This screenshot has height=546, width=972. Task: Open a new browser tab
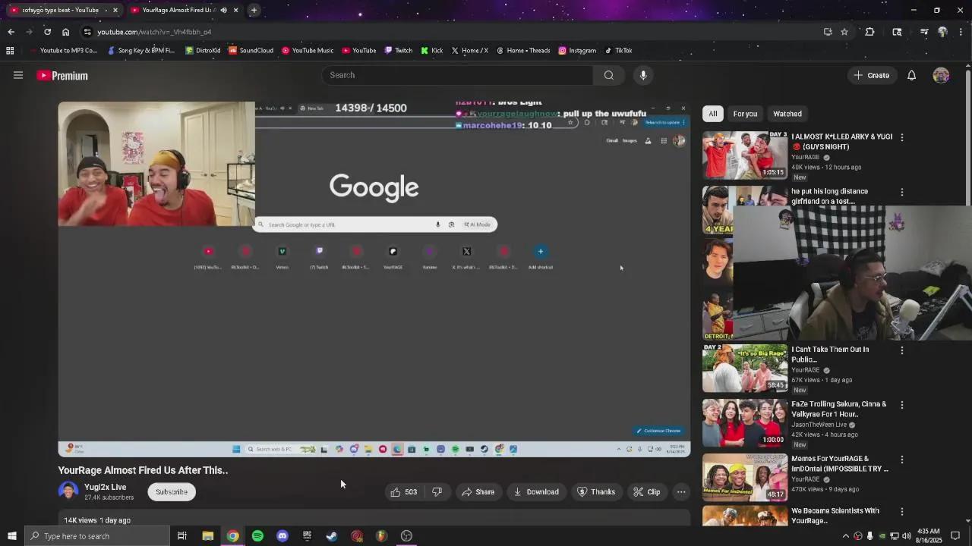[254, 10]
